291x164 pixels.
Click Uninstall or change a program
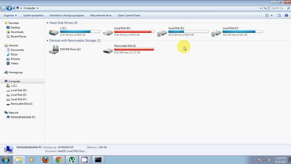(67, 15)
